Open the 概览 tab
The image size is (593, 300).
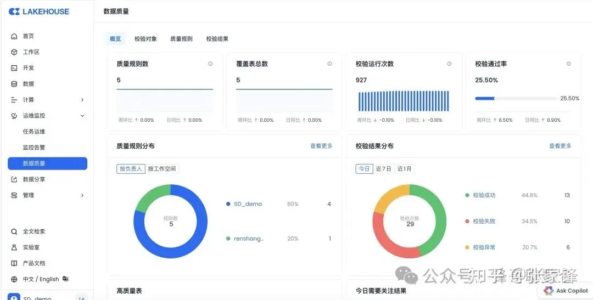115,39
